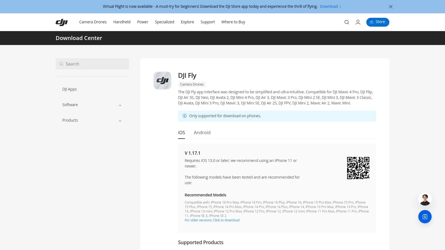Open the Explore menu
The image size is (445, 250).
[x=187, y=22]
